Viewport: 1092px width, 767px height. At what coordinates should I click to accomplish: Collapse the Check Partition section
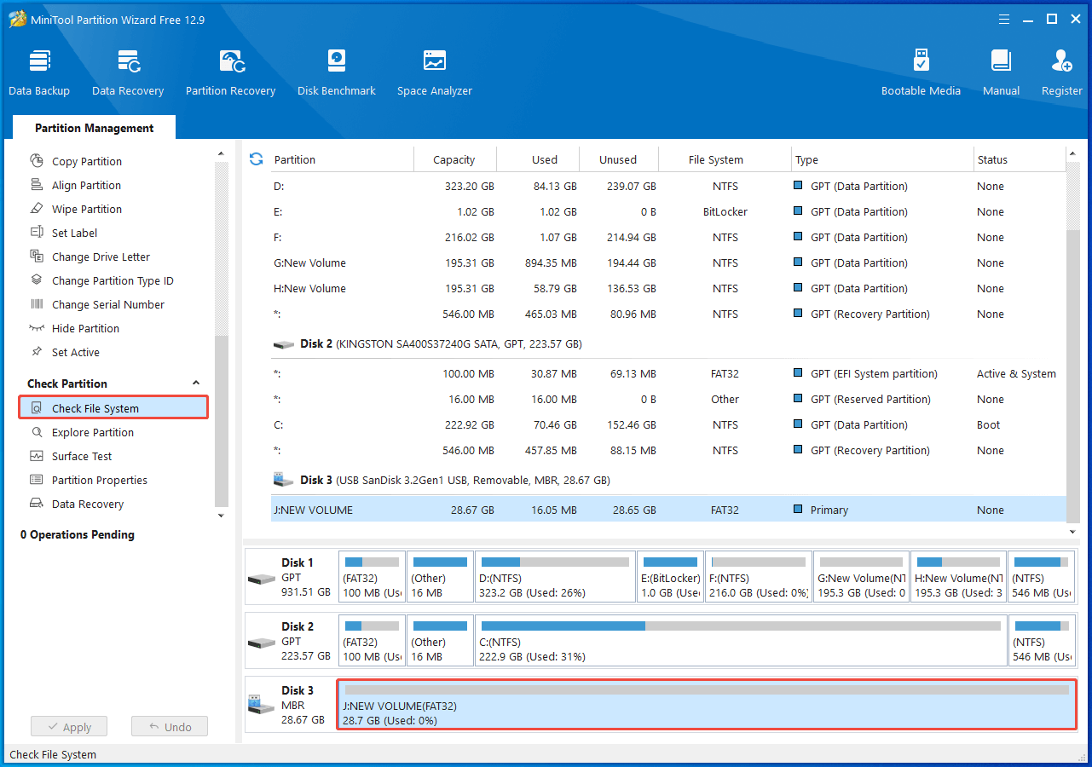tap(195, 383)
